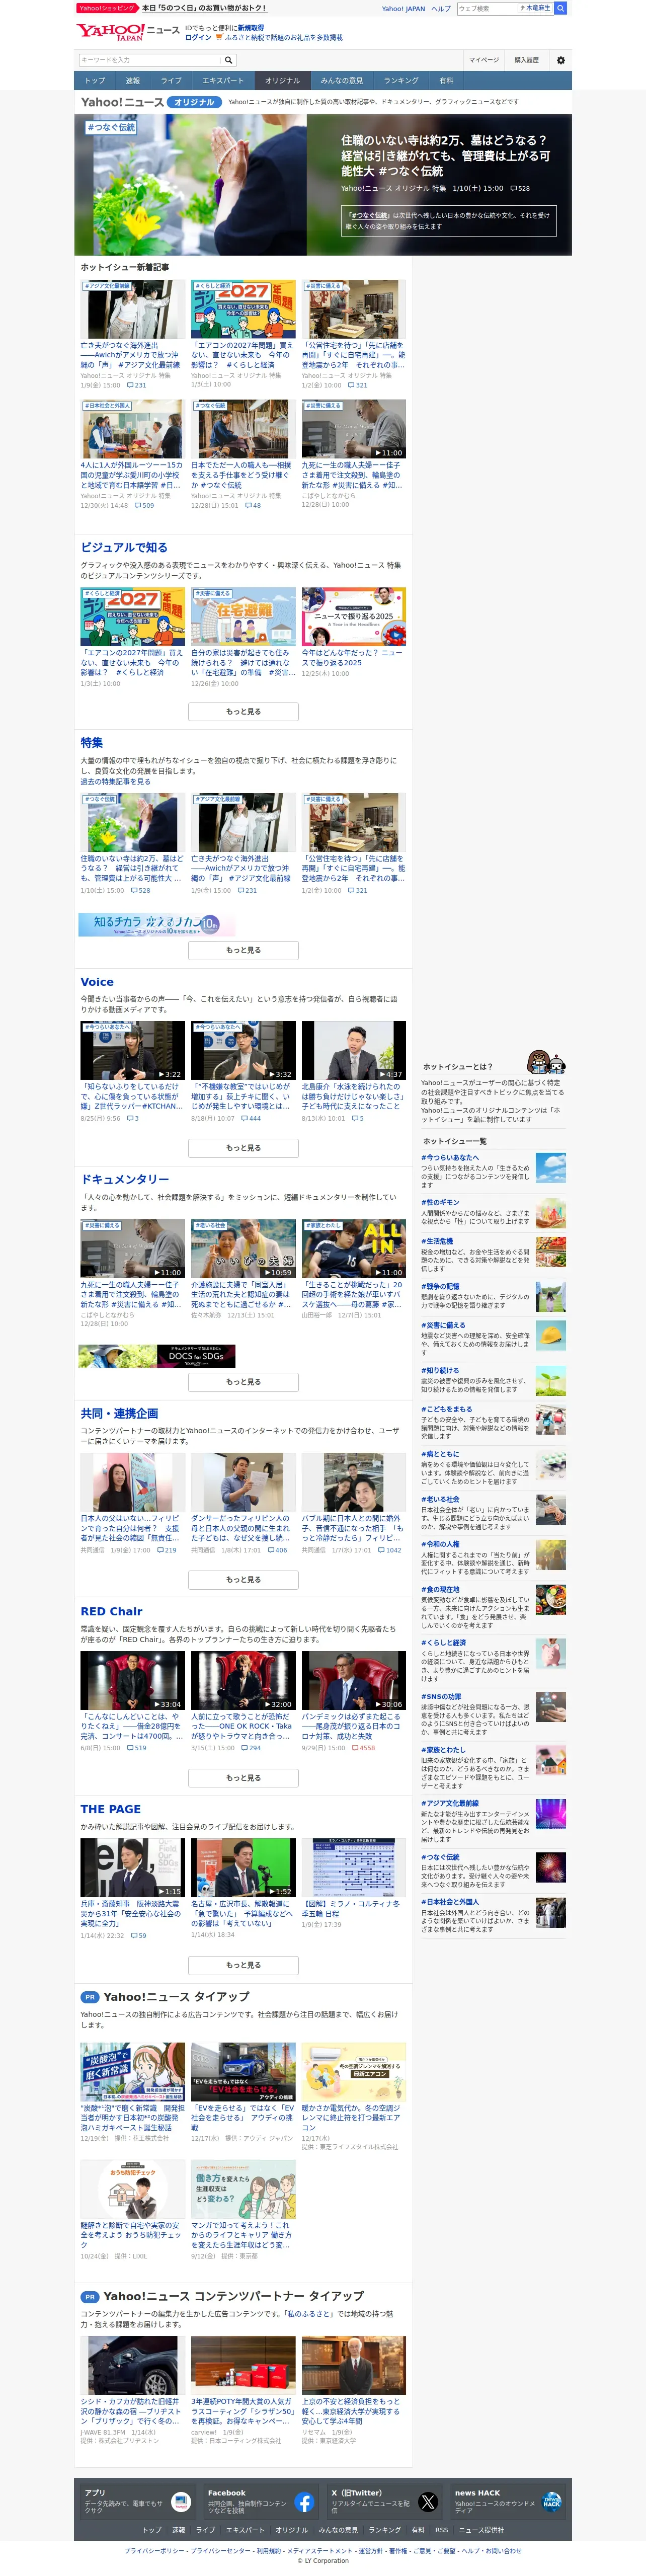
Task: Open the settings gear icon
Action: coord(560,60)
